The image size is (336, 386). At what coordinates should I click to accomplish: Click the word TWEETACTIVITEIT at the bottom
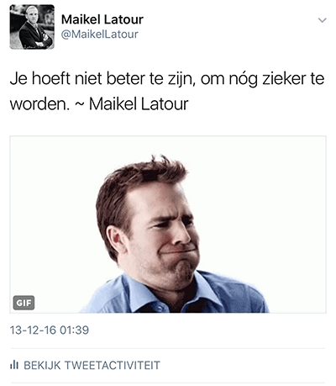point(113,365)
